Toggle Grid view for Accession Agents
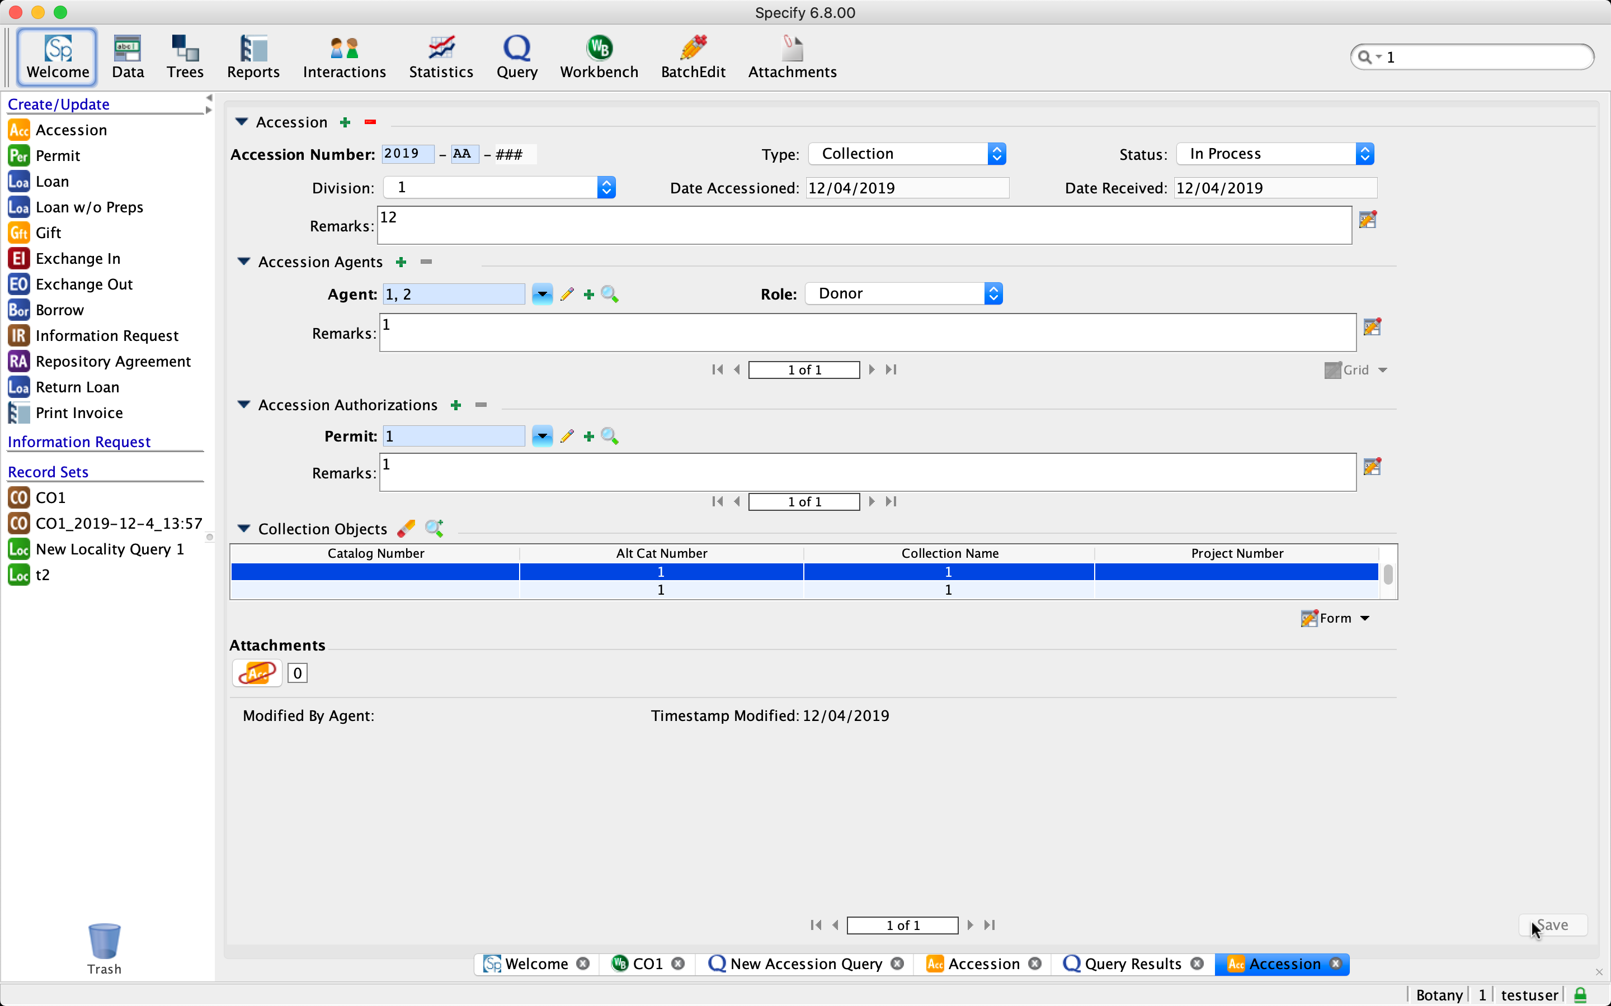 [1354, 370]
